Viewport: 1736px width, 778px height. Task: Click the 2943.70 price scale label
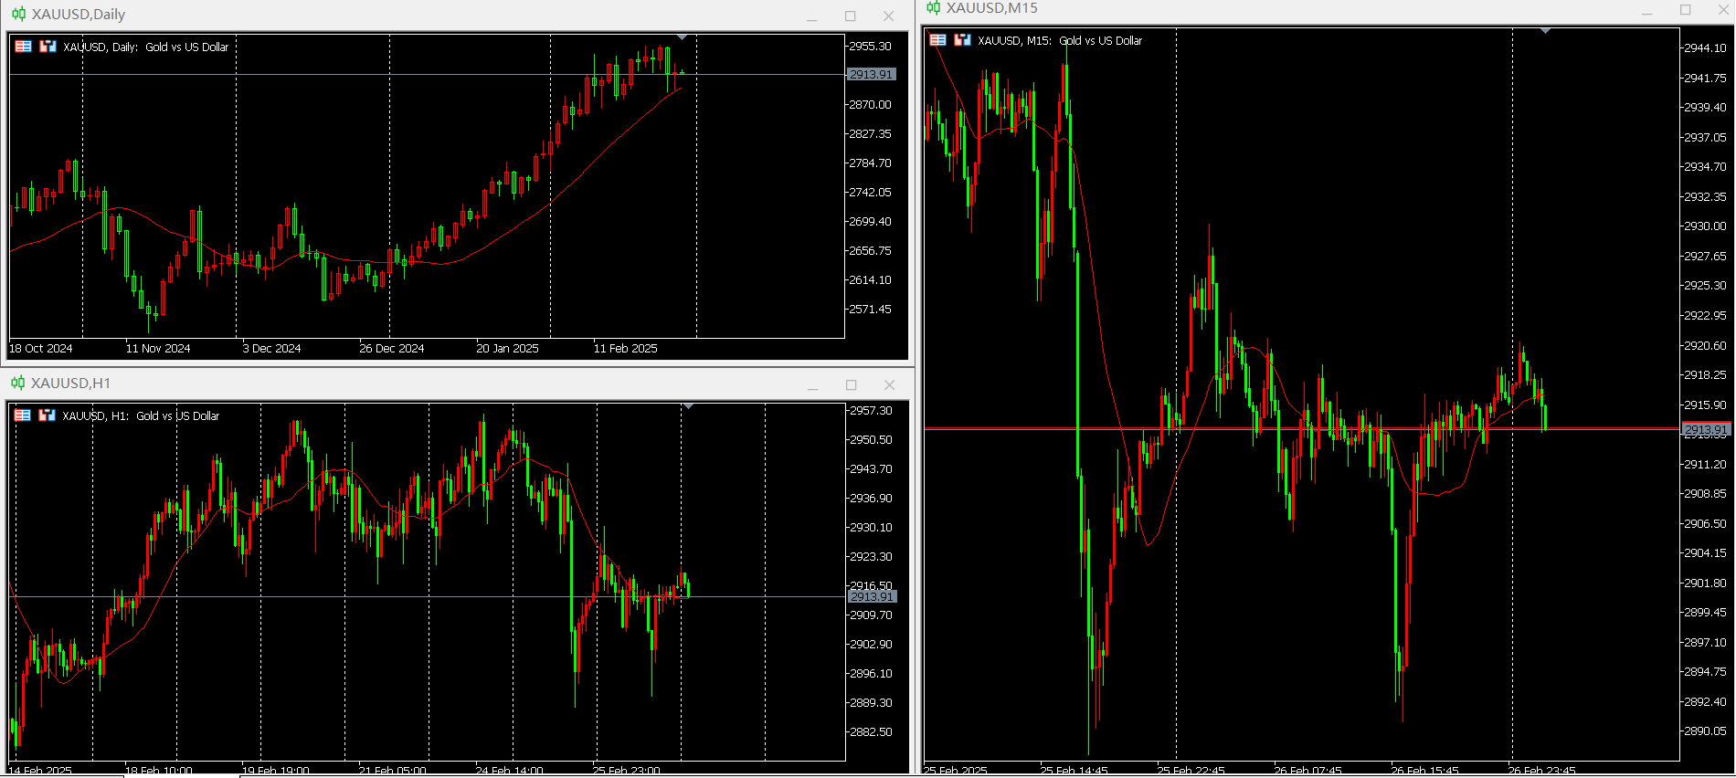(x=871, y=468)
